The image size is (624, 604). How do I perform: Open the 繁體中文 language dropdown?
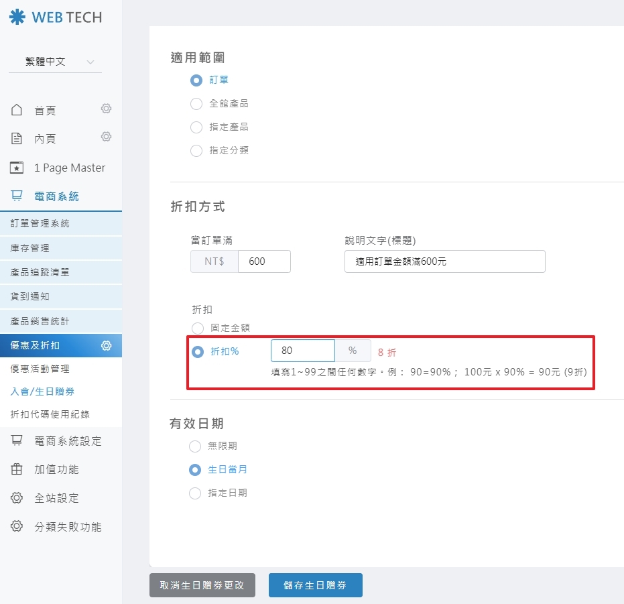click(55, 62)
